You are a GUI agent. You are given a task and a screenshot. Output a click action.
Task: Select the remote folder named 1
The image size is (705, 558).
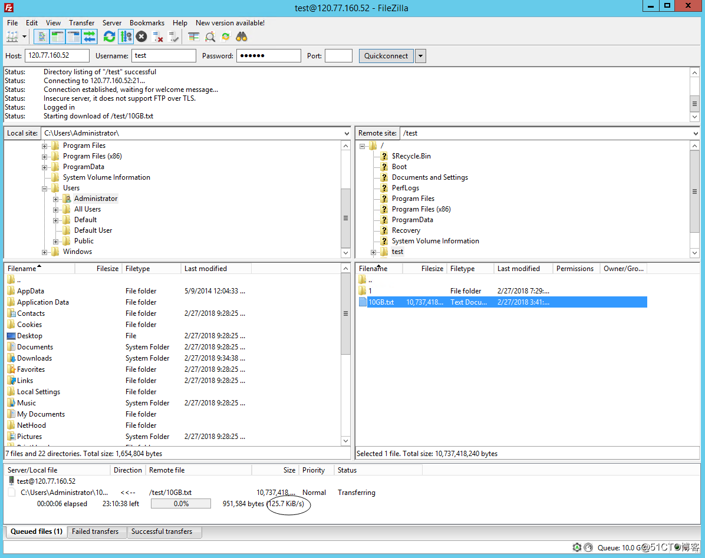click(370, 290)
